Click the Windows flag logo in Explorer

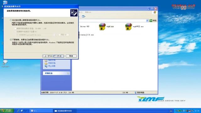(155, 12)
